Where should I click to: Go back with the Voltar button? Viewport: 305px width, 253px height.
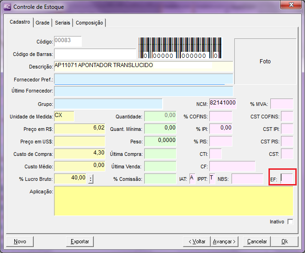point(196,241)
